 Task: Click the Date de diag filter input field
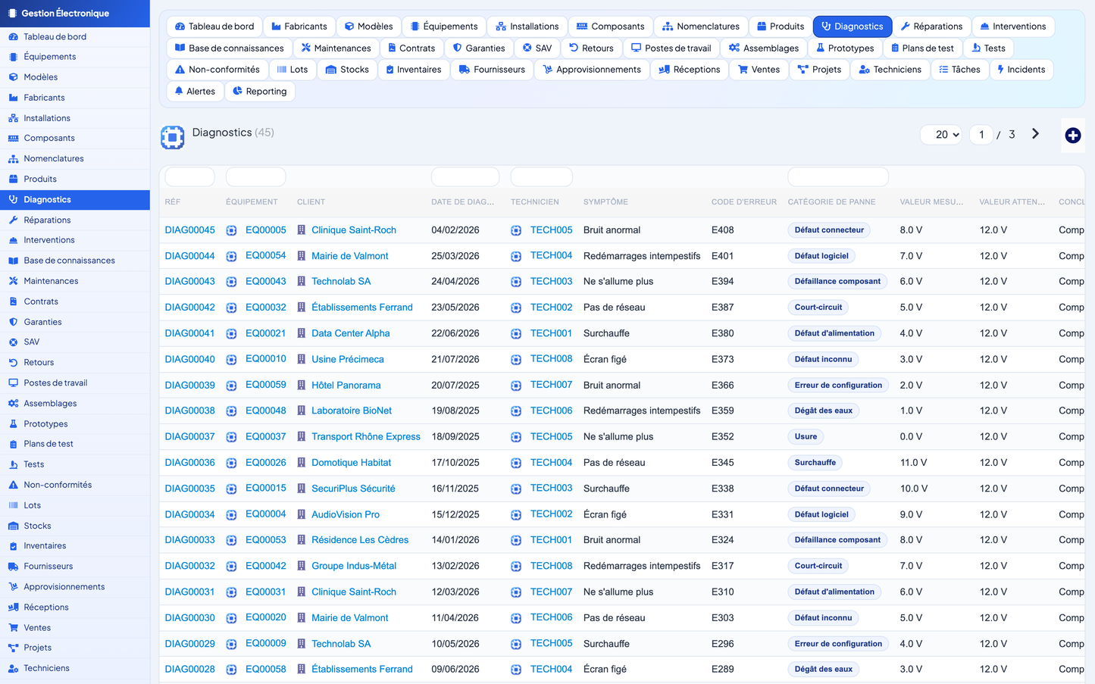(465, 177)
